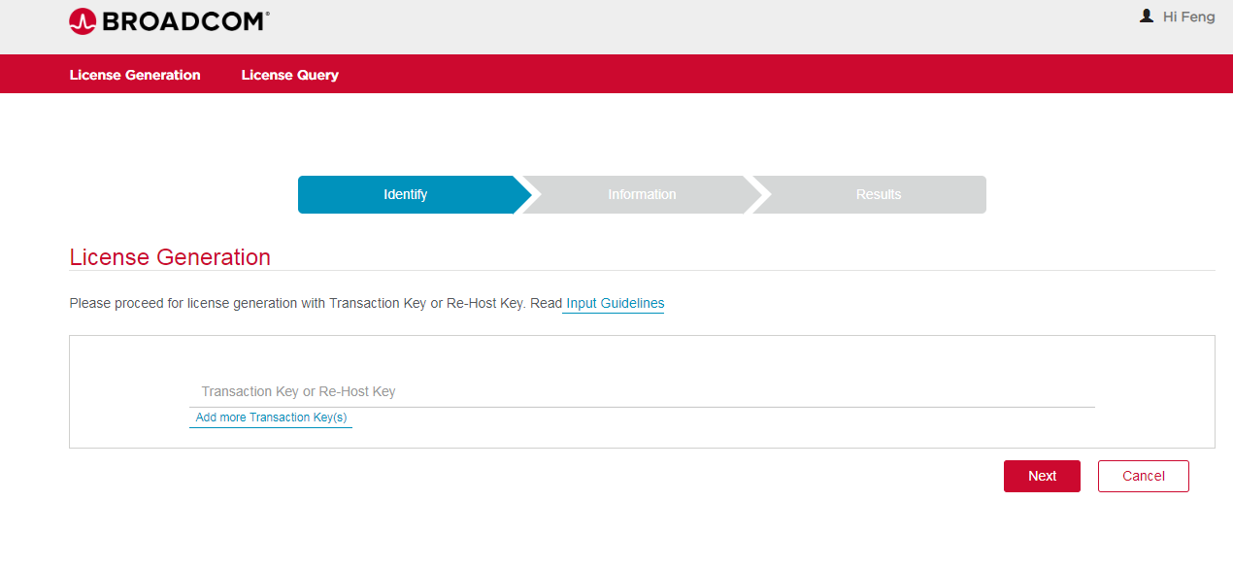The image size is (1233, 568).
Task: Go to the Results progress step
Action: point(878,194)
